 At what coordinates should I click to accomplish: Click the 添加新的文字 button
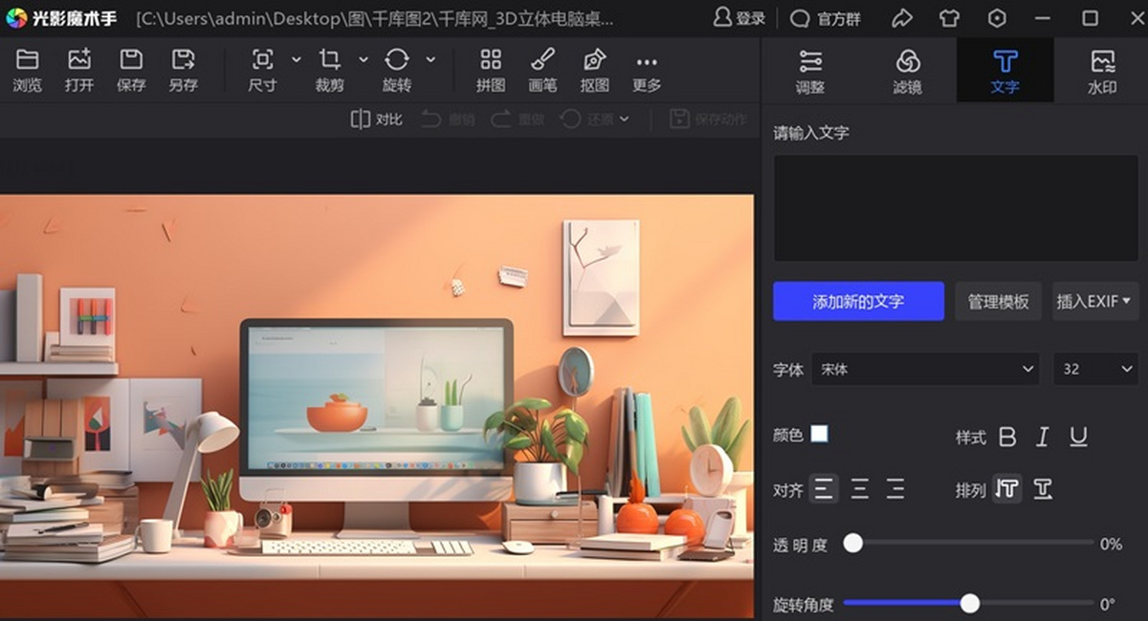point(858,301)
